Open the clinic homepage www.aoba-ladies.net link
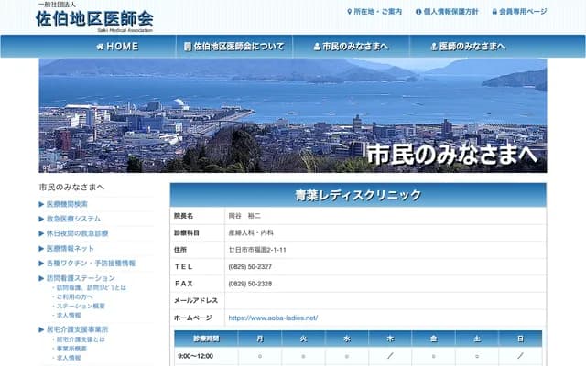 click(x=273, y=318)
